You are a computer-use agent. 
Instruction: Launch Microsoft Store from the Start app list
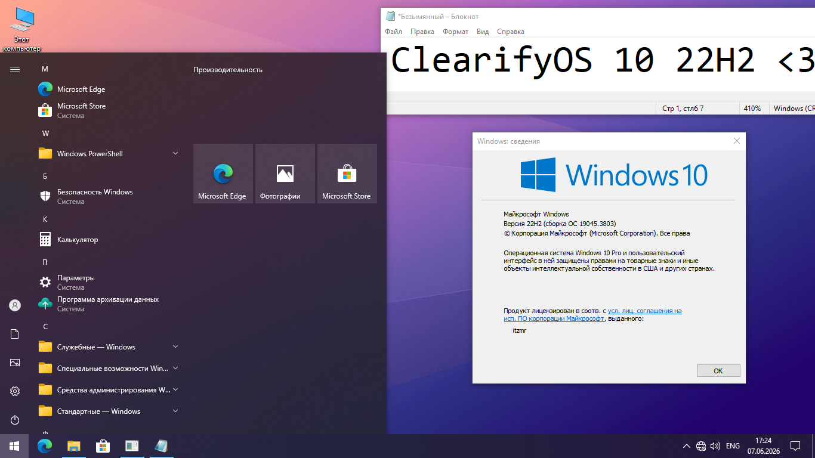point(109,111)
